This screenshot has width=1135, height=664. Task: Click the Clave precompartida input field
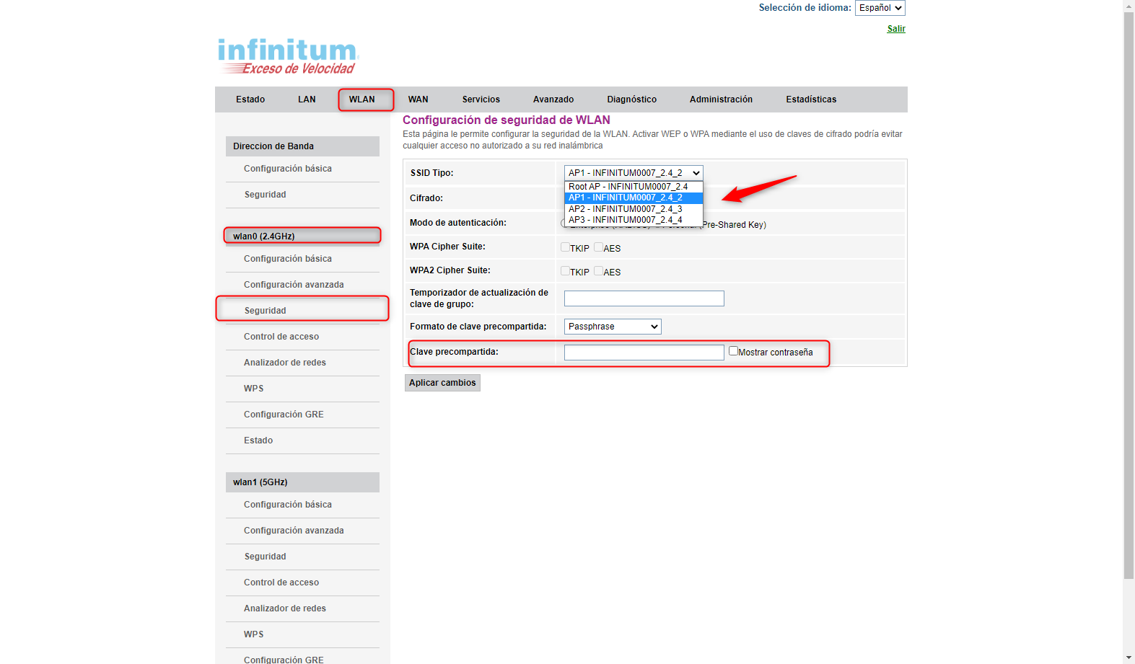644,353
